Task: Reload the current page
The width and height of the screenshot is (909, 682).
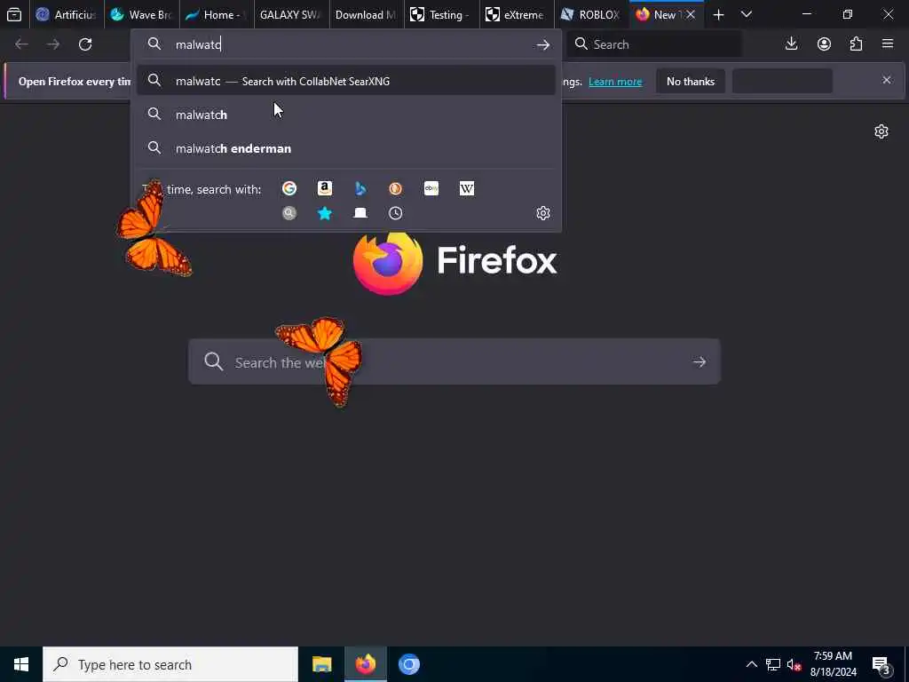Action: pos(85,44)
